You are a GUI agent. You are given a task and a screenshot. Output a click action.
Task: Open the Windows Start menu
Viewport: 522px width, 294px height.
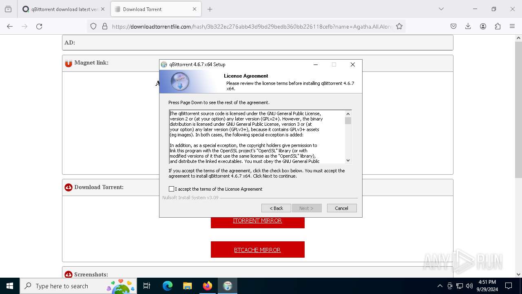(10, 286)
